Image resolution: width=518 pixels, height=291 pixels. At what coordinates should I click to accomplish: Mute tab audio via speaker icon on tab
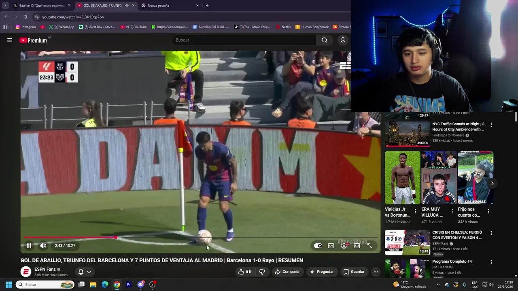(x=127, y=6)
